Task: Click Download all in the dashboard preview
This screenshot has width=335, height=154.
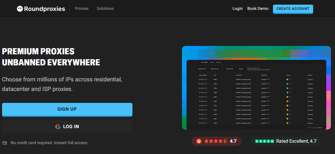Action: coord(229,69)
